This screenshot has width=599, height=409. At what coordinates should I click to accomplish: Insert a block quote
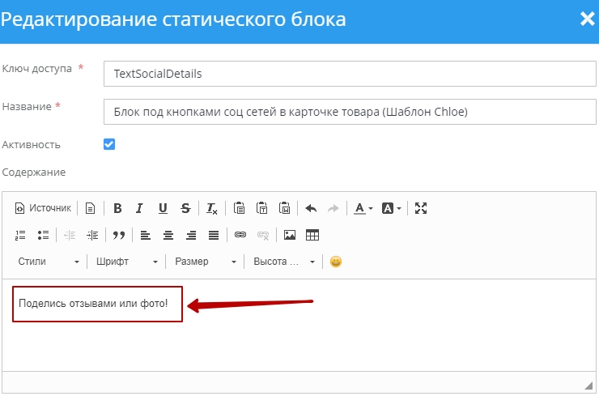(x=119, y=235)
